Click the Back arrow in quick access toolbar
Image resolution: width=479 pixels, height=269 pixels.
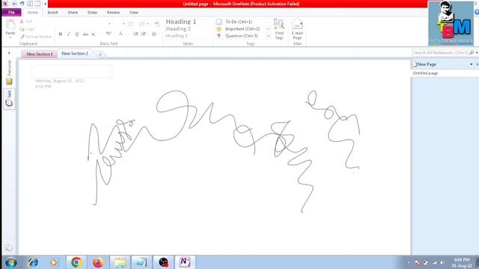click(x=14, y=4)
